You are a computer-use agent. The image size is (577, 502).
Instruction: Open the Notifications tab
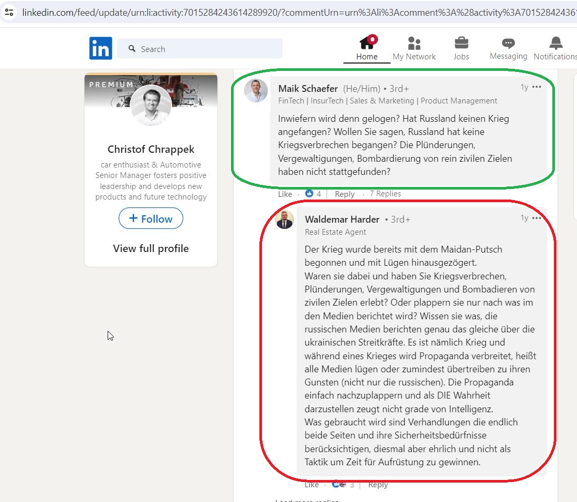point(555,48)
